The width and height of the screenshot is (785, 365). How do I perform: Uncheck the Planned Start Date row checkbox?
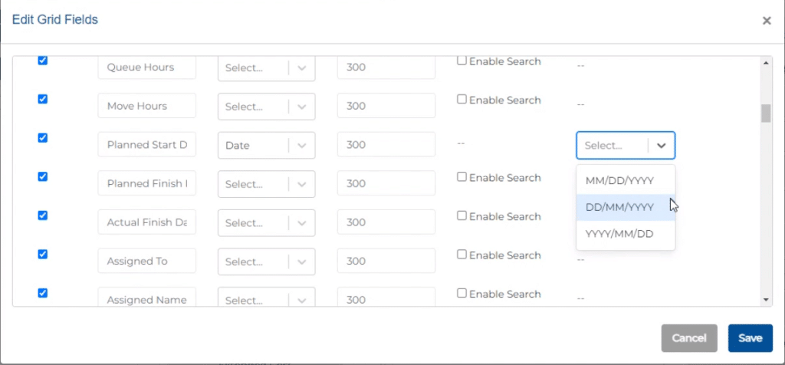(x=43, y=138)
